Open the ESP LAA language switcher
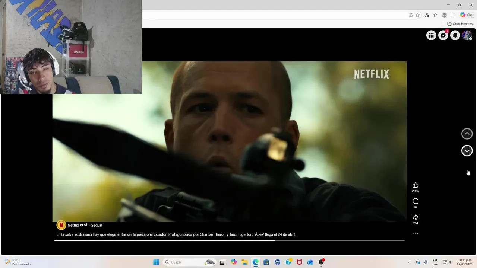 point(435,262)
